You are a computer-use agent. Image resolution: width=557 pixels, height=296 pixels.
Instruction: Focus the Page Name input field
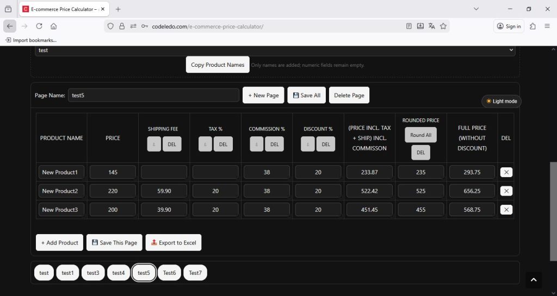pyautogui.click(x=153, y=95)
